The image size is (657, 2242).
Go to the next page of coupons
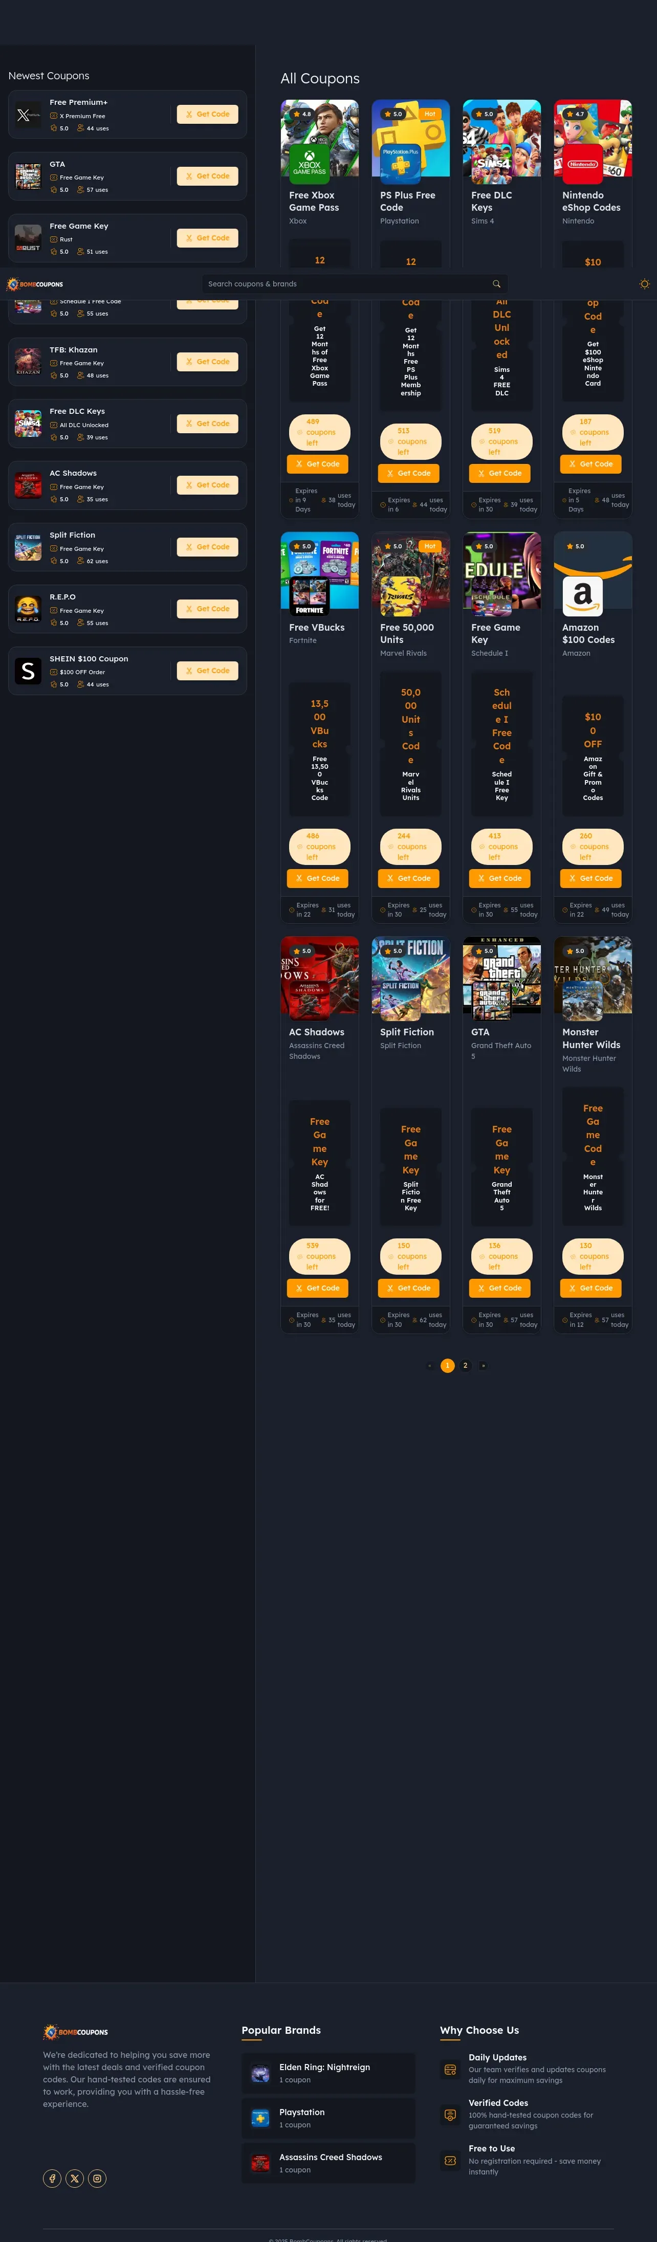pos(483,1366)
